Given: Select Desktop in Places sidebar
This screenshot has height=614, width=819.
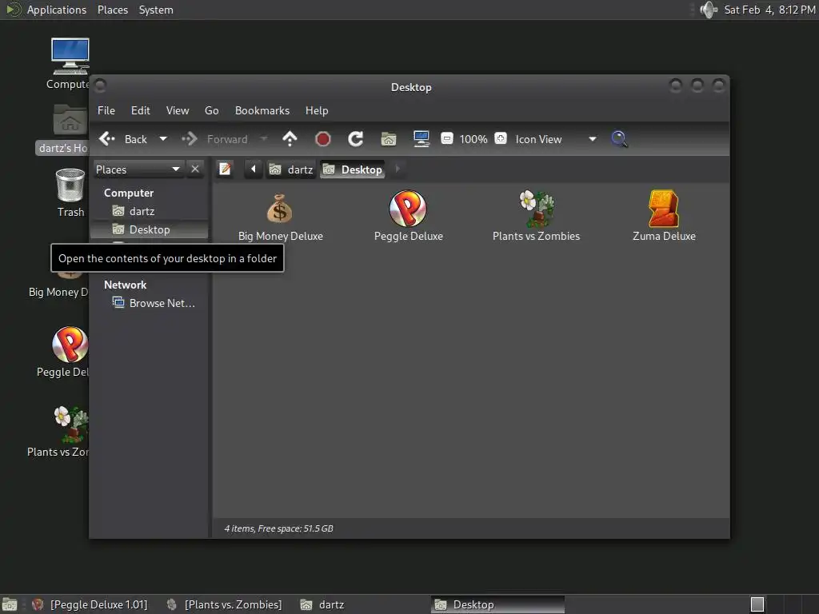Looking at the screenshot, I should [150, 229].
